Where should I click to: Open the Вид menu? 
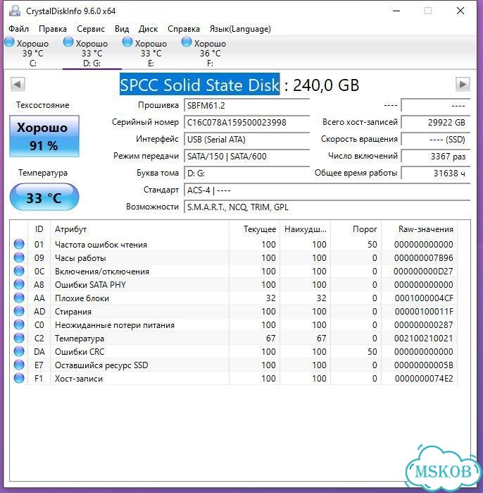pyautogui.click(x=122, y=29)
